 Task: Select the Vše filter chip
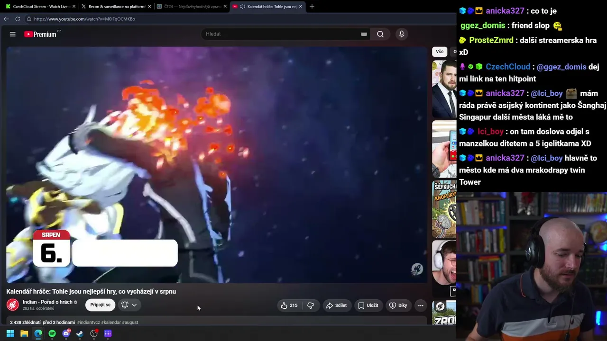[440, 52]
